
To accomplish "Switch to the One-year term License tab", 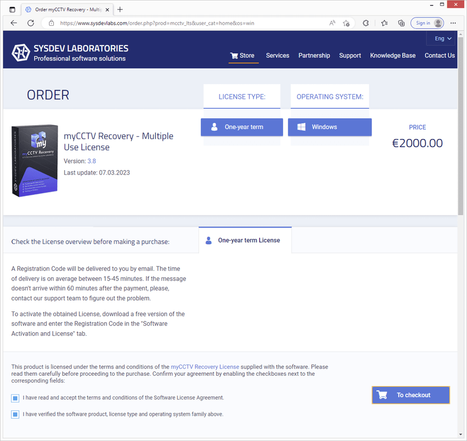I will click(245, 240).
